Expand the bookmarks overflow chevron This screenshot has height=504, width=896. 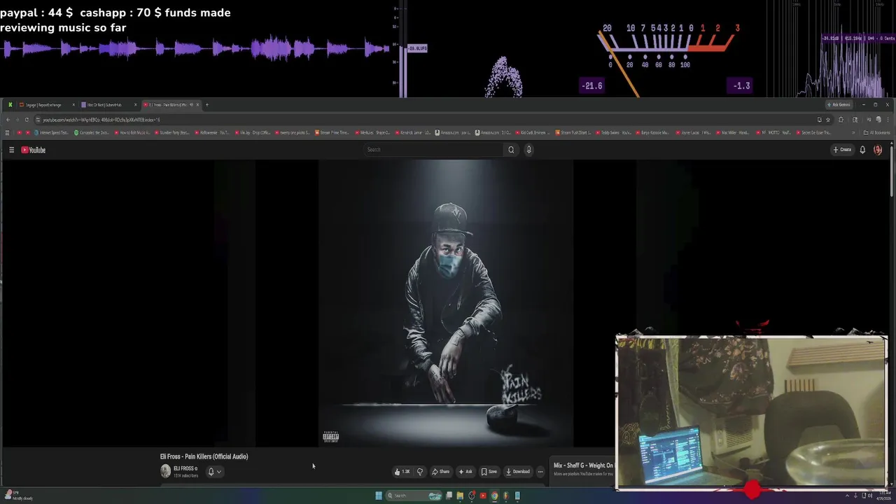tap(853, 132)
